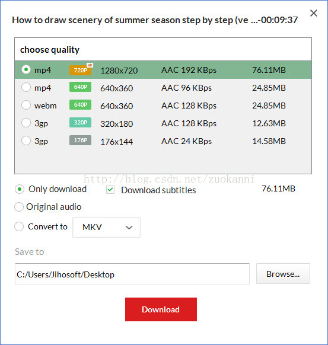Screen dimensions: 328x345
Task: Toggle the Download subtitles checkbox
Action: 110,190
